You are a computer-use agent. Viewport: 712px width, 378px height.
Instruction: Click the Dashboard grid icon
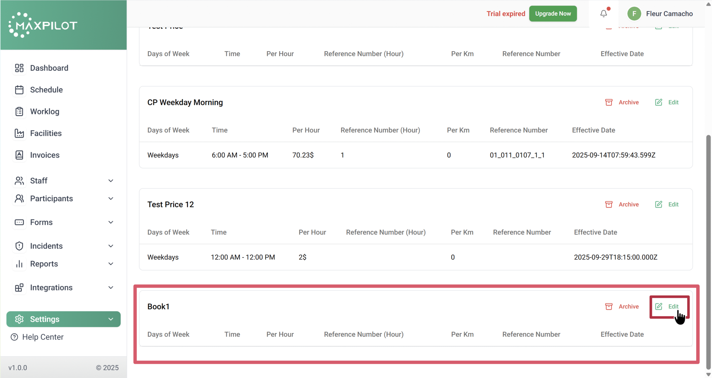[x=19, y=68]
